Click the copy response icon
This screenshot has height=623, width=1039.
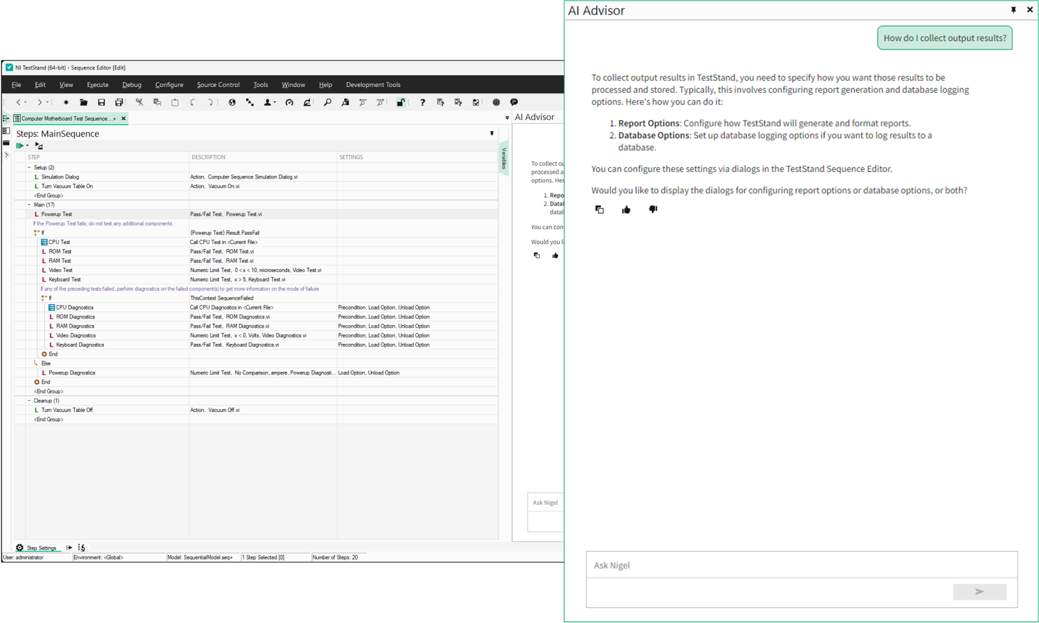599,210
